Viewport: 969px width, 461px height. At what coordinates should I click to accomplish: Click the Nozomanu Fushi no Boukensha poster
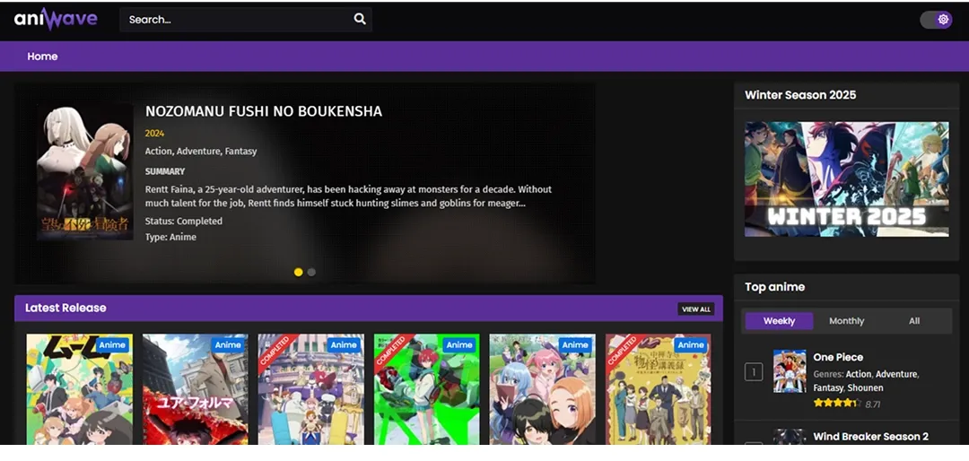coord(84,172)
